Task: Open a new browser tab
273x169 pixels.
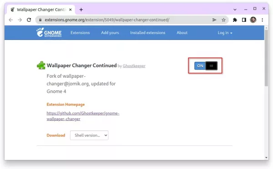Action: 81,10
